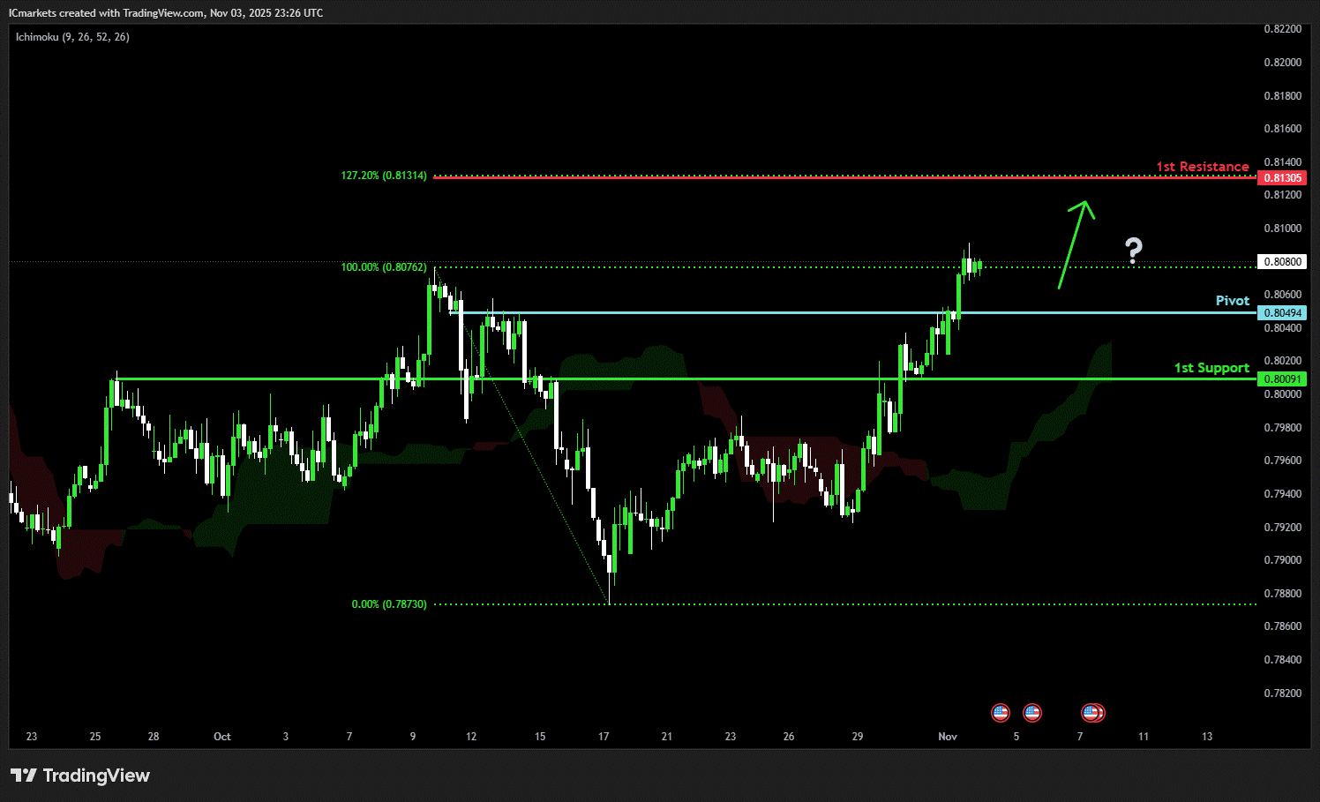The height and width of the screenshot is (802, 1320).
Task: Click the white question mark on the chart
Action: (1134, 251)
